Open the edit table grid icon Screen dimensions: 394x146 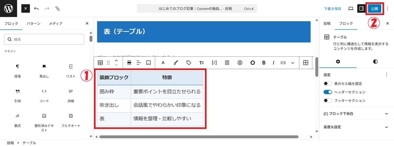[x=305, y=63]
